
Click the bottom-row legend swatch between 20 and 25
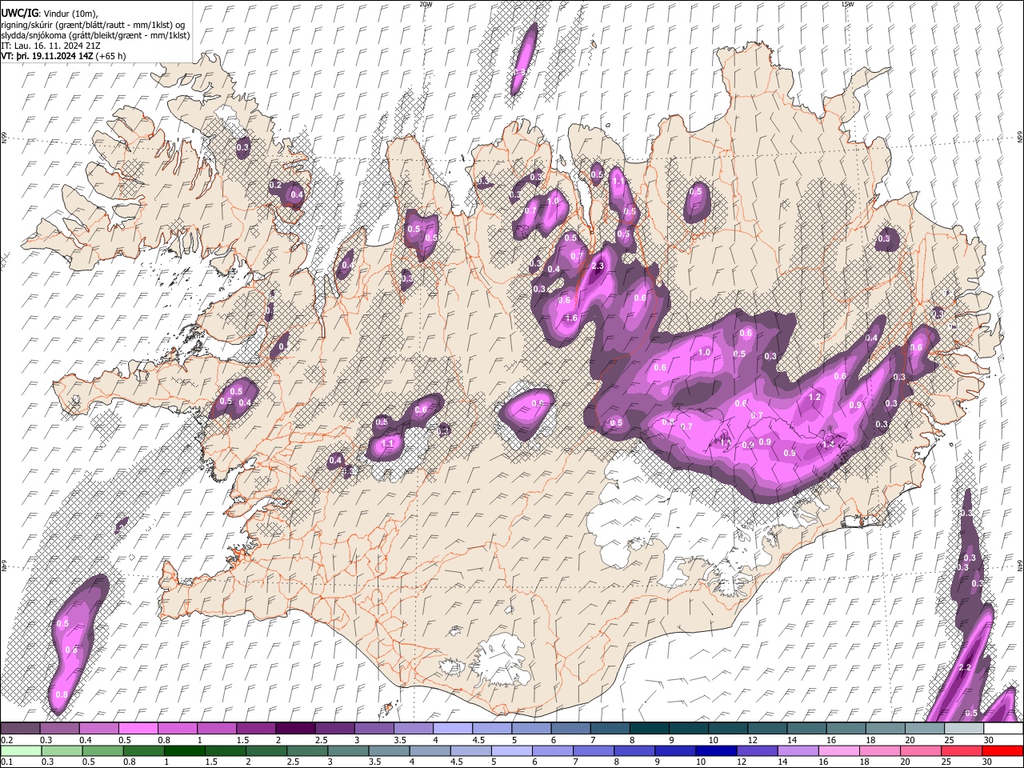pyautogui.click(x=922, y=750)
